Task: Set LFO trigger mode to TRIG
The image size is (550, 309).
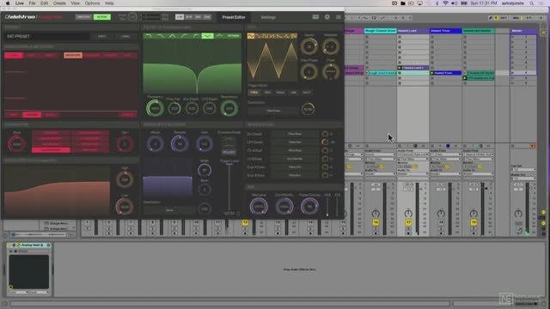Action: tap(267, 93)
